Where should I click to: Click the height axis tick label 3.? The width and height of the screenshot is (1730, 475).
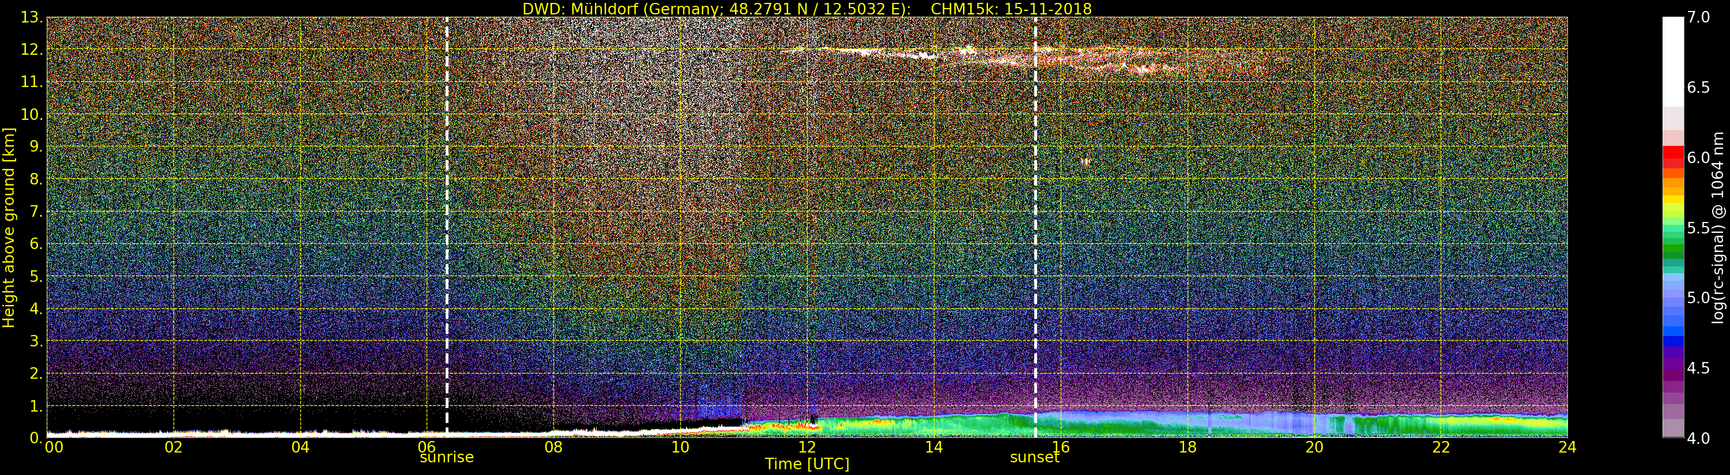(36, 341)
